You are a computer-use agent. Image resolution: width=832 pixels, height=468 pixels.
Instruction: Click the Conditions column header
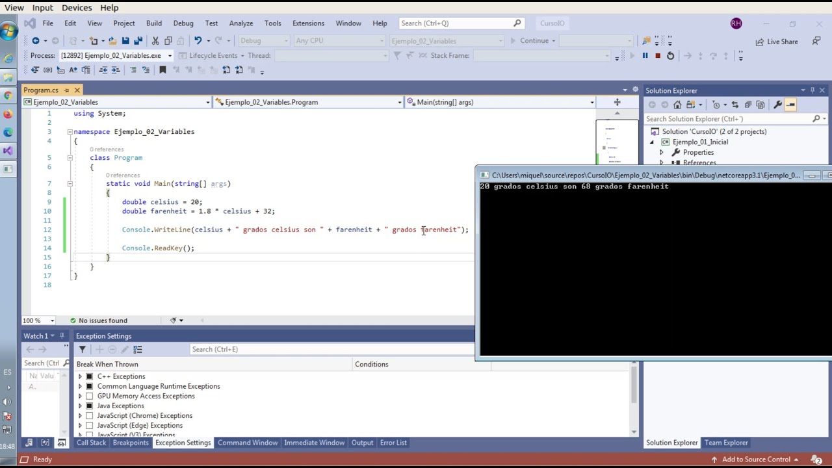422,365
